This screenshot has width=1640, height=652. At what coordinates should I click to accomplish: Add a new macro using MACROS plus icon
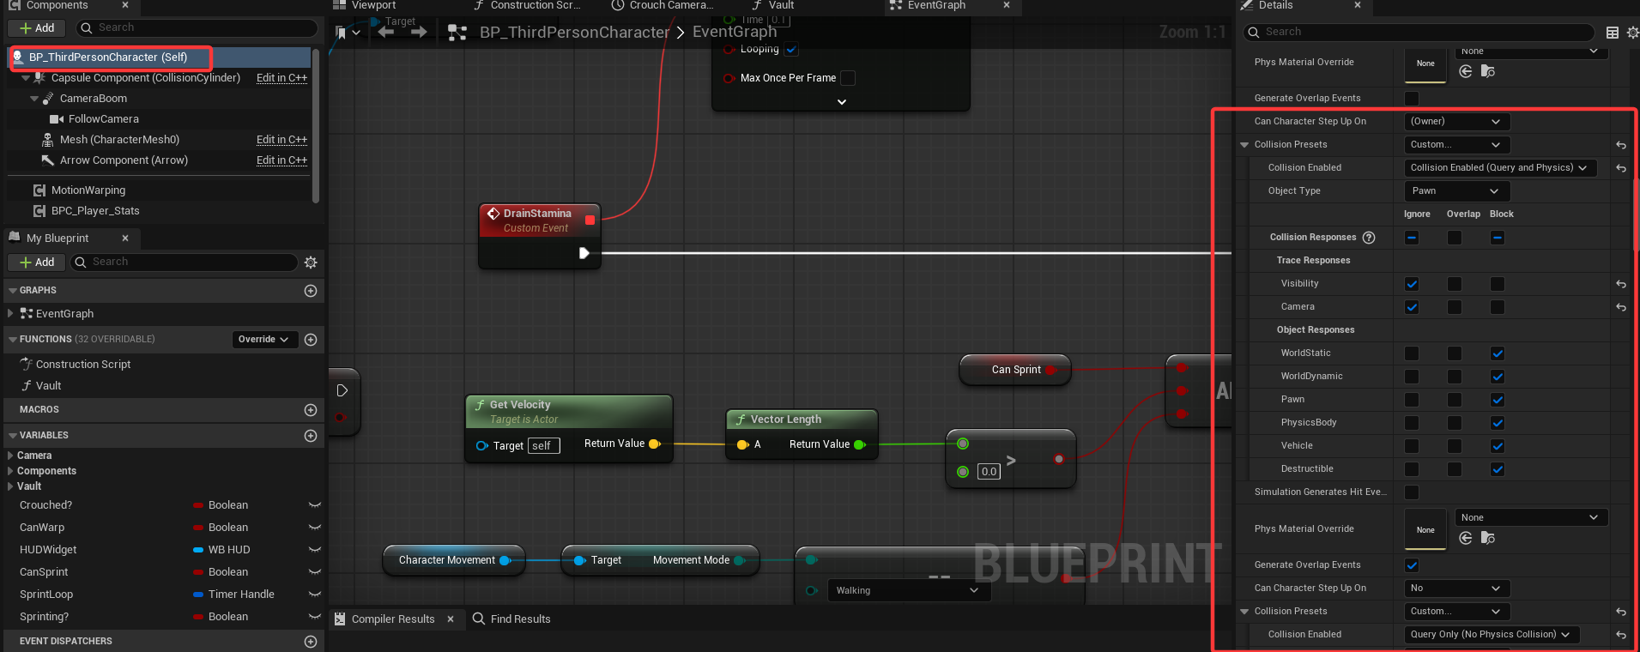[x=311, y=410]
